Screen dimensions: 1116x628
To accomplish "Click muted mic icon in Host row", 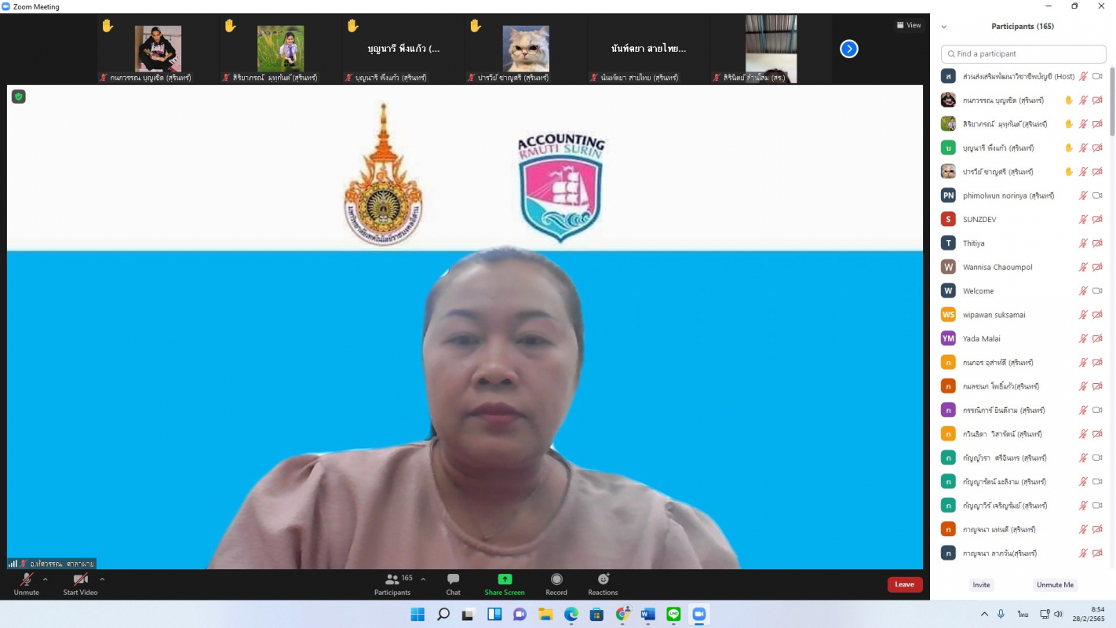I will point(1083,76).
